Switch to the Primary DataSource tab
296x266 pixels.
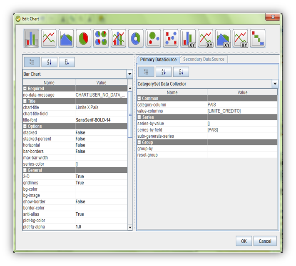click(x=158, y=60)
